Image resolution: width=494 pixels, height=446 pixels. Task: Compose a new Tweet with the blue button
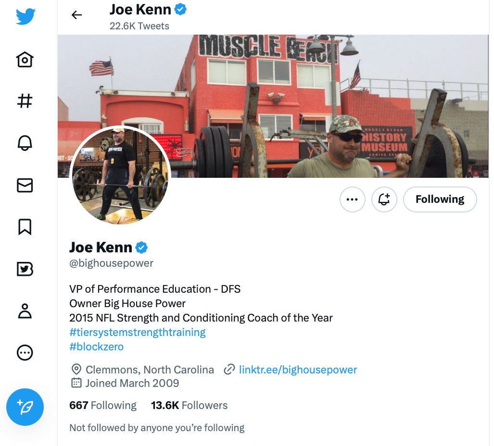tap(25, 407)
